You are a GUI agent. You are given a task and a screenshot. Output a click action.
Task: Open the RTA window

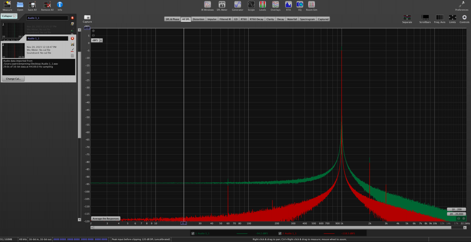coord(288,4)
